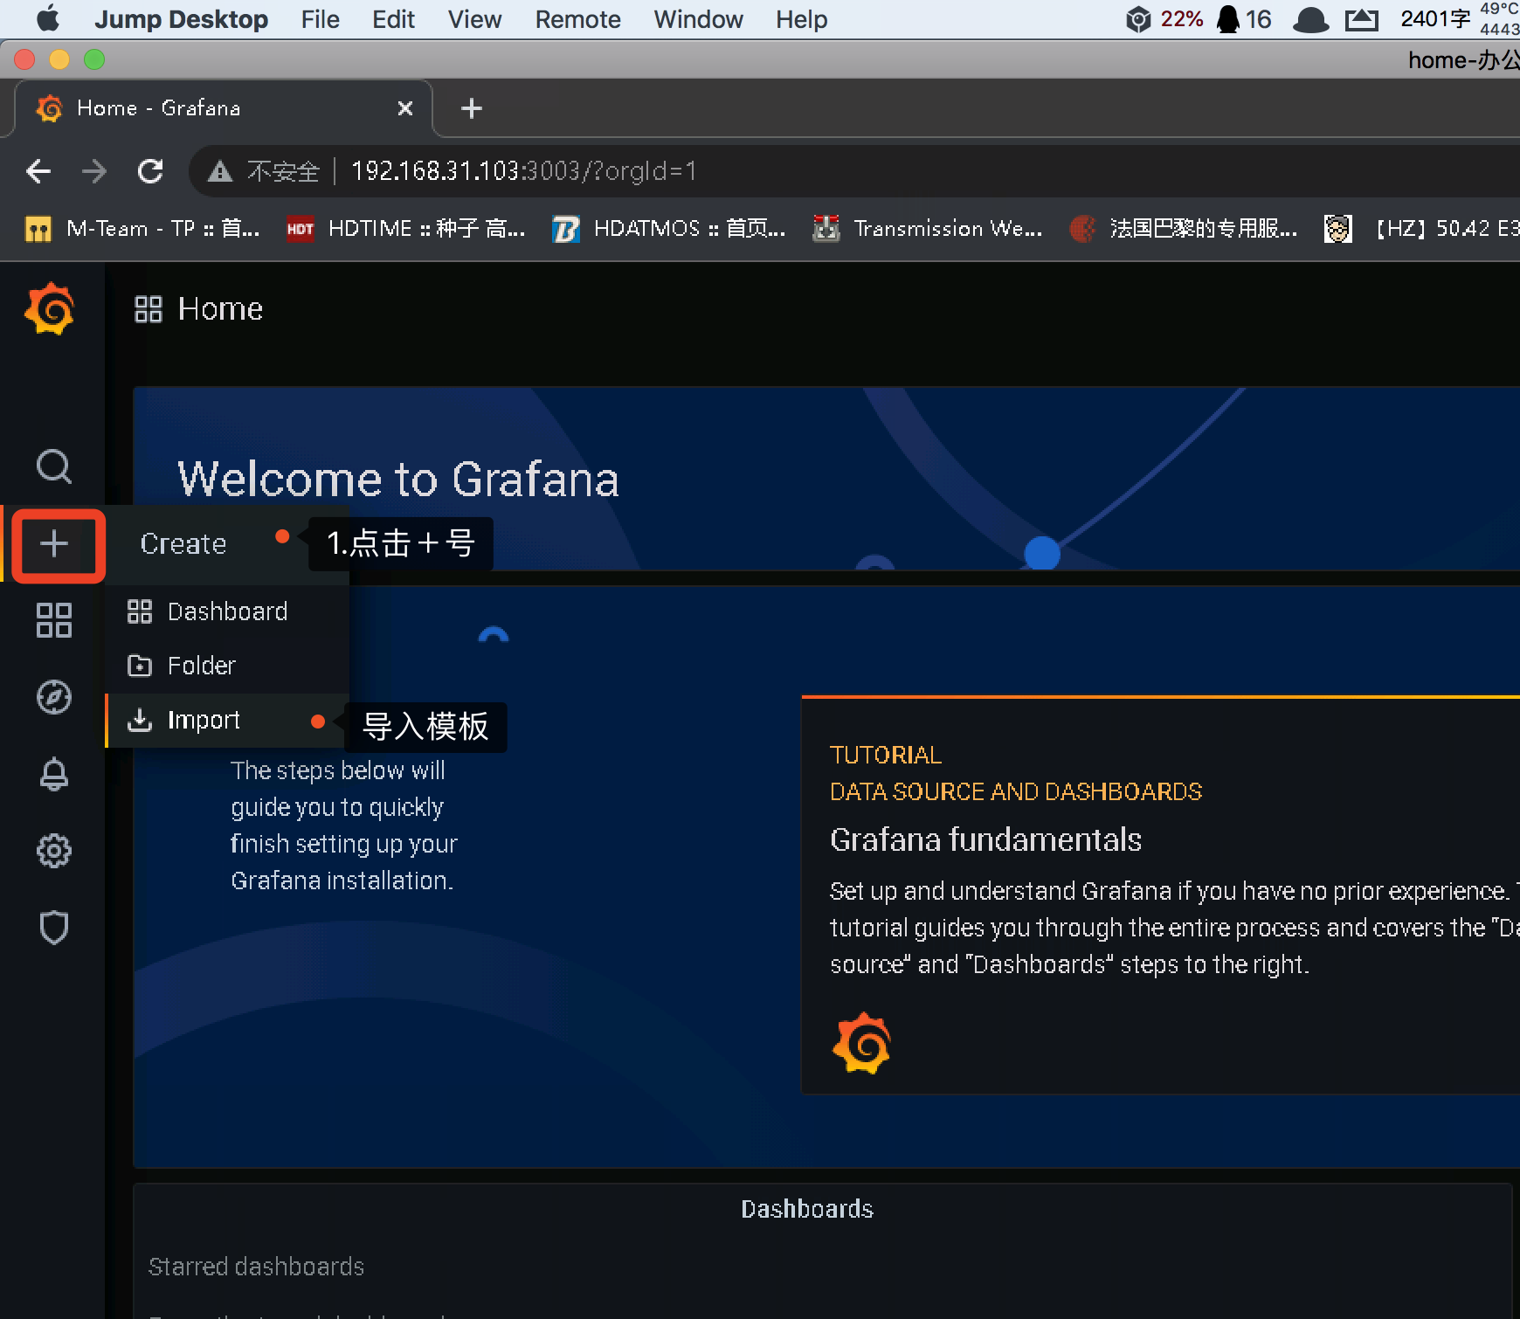Select Folder in Create menu

pyautogui.click(x=227, y=666)
